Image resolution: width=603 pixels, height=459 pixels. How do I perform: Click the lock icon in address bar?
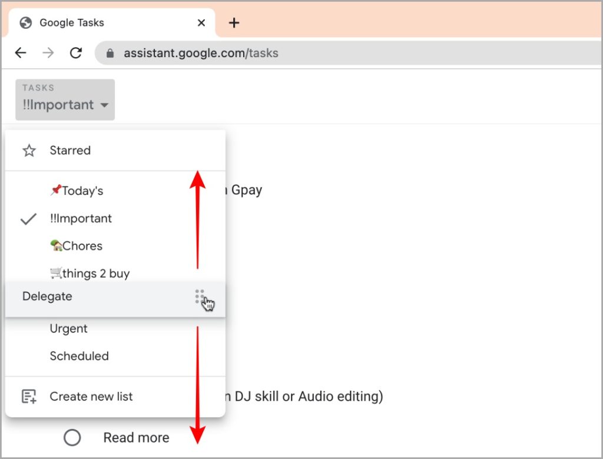(110, 53)
